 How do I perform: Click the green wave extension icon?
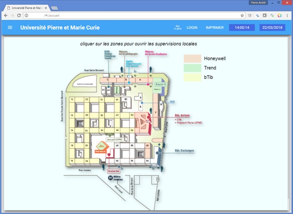272,16
